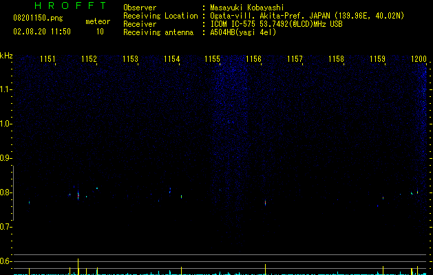433x275 pixels.
Task: Click the 1159 time marker
Action: [377, 59]
